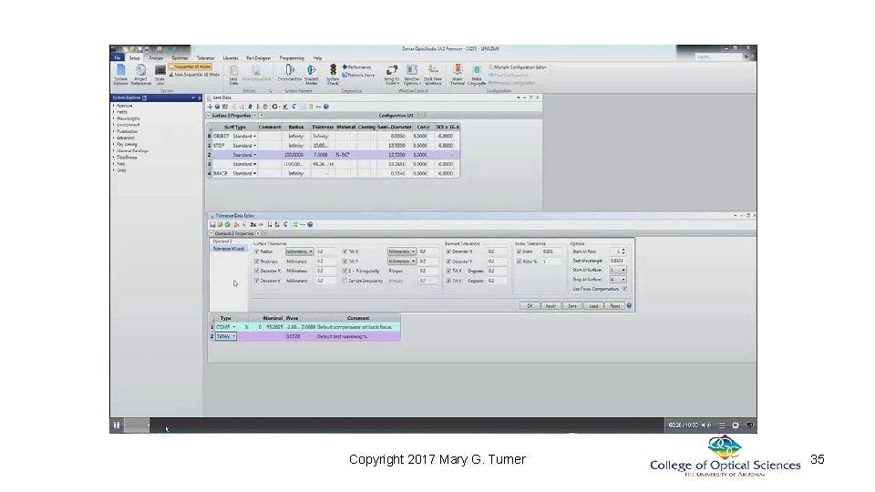Open Project Preferences

(140, 74)
